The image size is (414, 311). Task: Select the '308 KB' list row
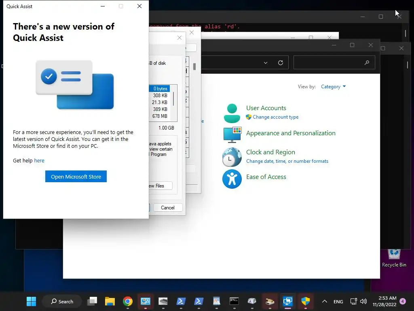pyautogui.click(x=159, y=96)
